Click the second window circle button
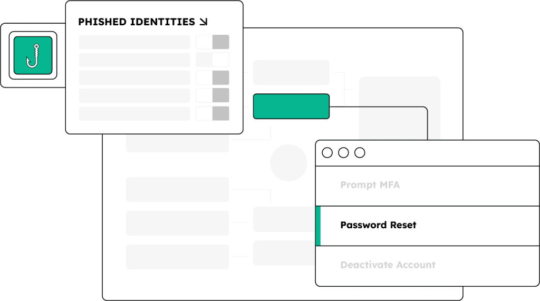The height and width of the screenshot is (301, 540). (343, 153)
